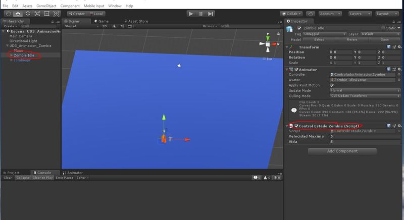This screenshot has height=220, width=404.
Task: Open Control Estado Zombie help icon
Action: [x=388, y=126]
